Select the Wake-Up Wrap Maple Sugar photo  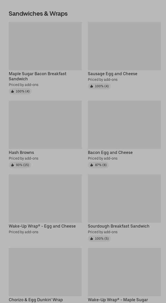tap(124, 272)
